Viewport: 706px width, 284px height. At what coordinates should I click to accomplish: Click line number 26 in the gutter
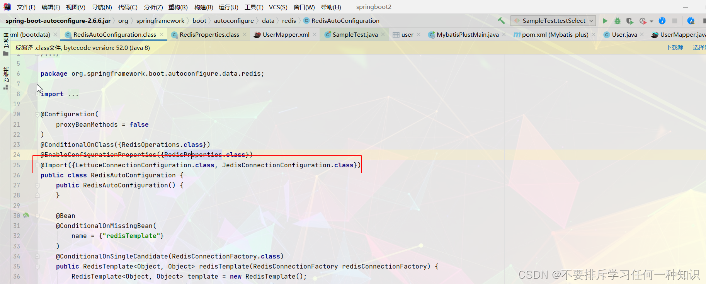pos(17,175)
